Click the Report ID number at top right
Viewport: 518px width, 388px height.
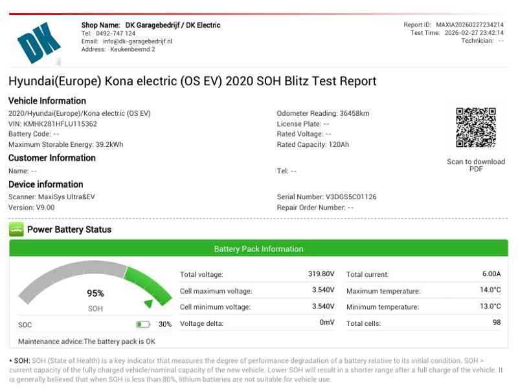[469, 25]
